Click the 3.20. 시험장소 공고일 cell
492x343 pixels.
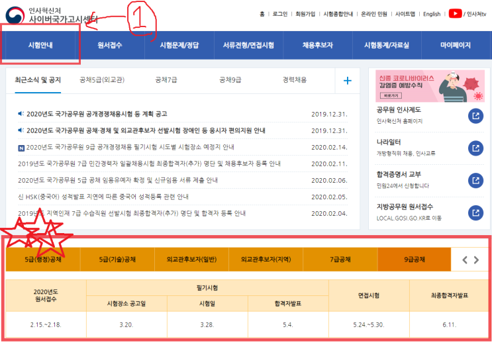[x=126, y=325]
